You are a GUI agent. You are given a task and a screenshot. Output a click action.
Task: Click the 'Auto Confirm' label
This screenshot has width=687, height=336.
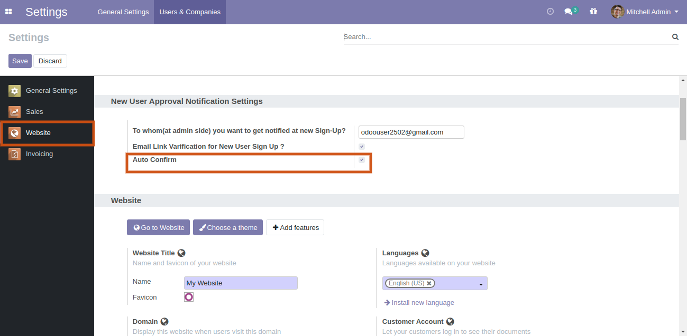click(x=154, y=160)
